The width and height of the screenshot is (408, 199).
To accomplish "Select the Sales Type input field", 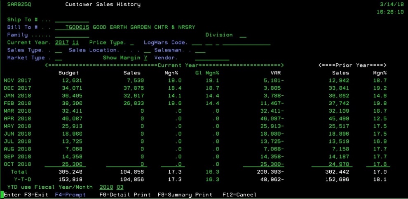I will [58, 50].
